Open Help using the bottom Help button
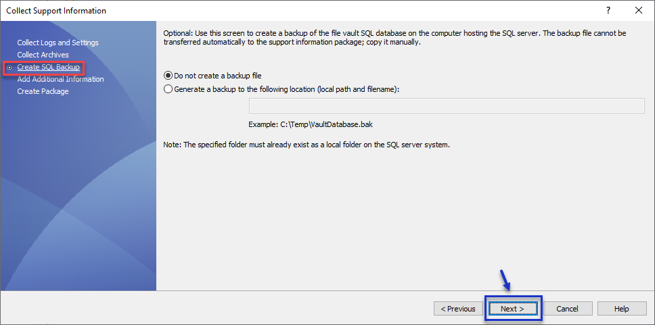 pos(621,309)
